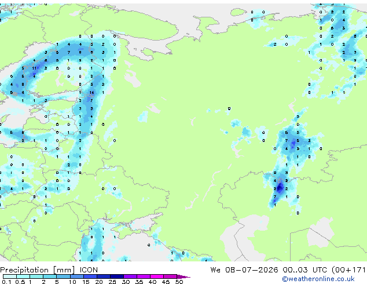This screenshot has width=367, height=284.
Task: Select the 2–5 mm legend color segment
Action: tap(50, 276)
